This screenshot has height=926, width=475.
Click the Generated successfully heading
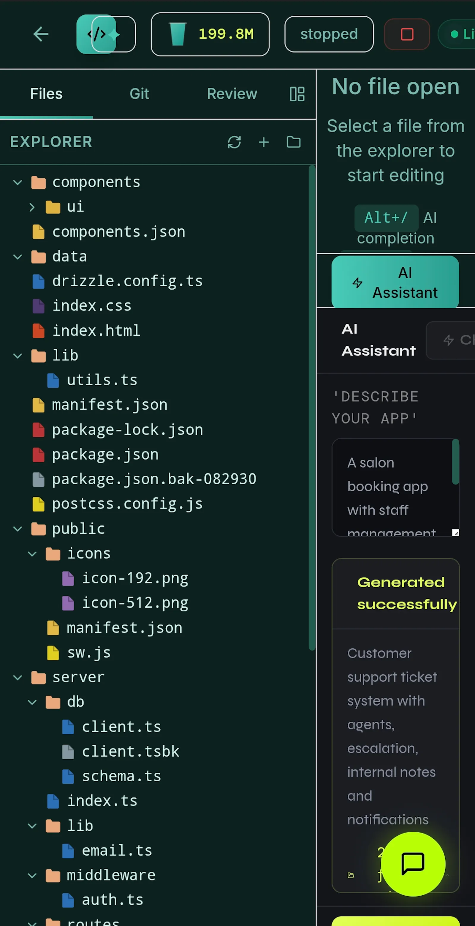406,594
